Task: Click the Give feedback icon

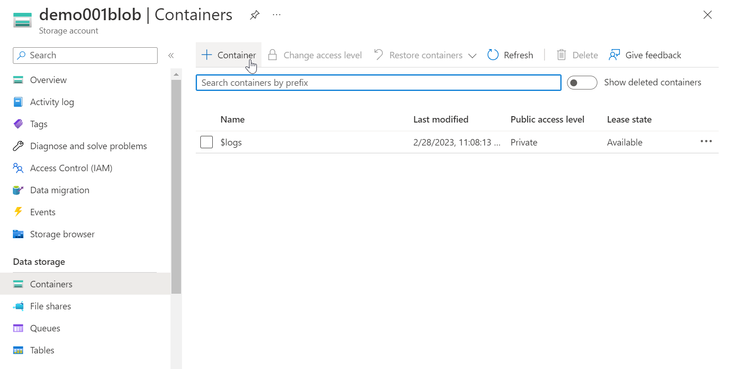Action: 614,55
